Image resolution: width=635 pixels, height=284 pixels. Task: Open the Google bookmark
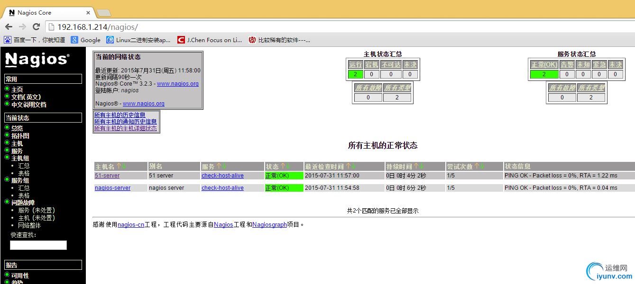tap(86, 40)
